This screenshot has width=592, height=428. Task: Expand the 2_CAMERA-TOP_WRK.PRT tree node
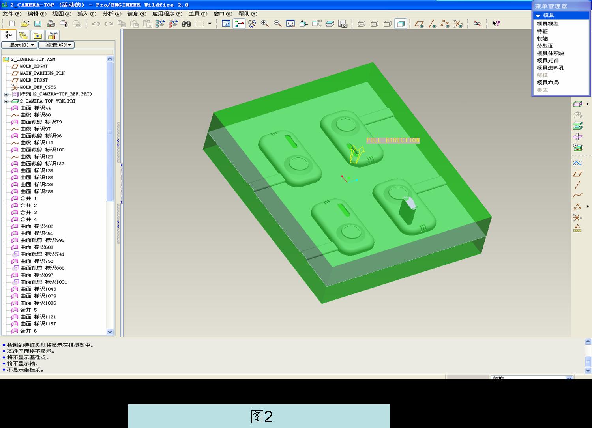(x=6, y=101)
